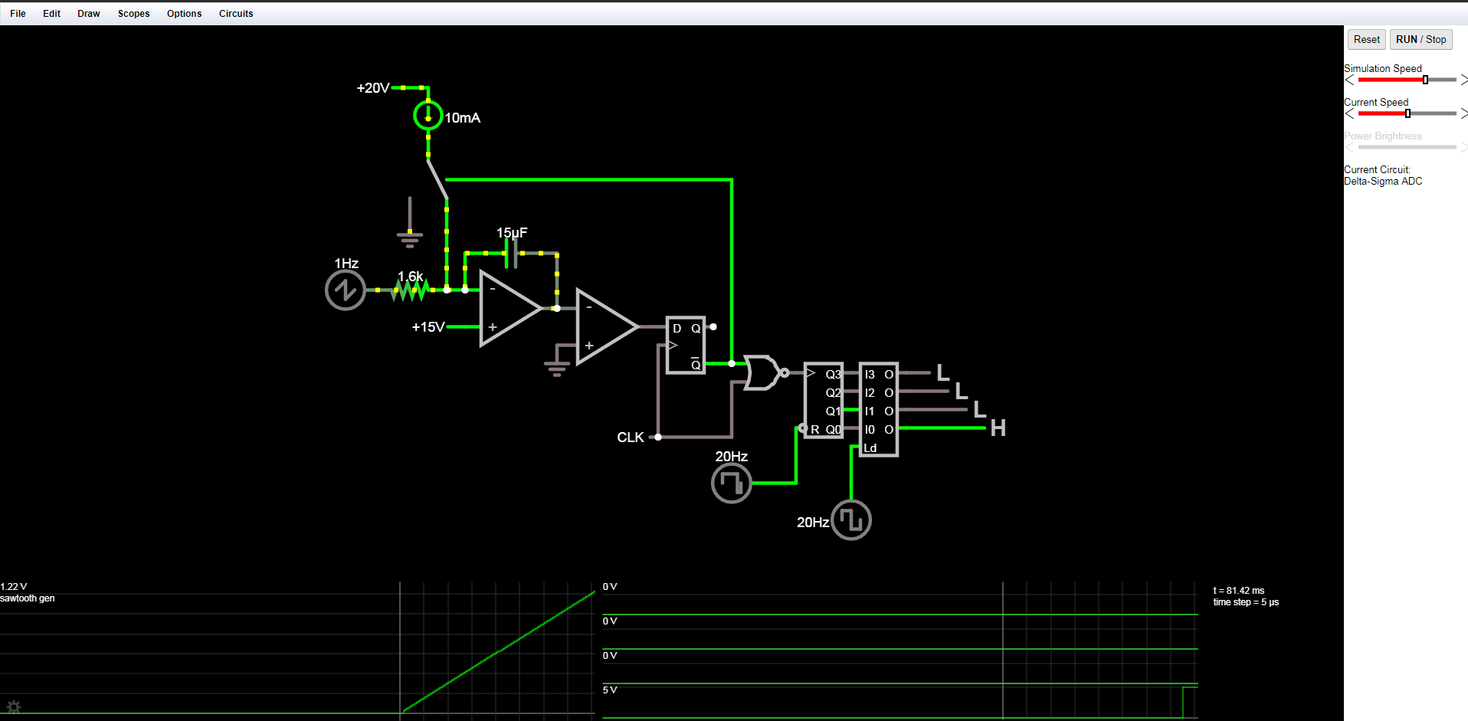This screenshot has width=1468, height=721.
Task: Select the 1.6k resistor
Action: (410, 290)
